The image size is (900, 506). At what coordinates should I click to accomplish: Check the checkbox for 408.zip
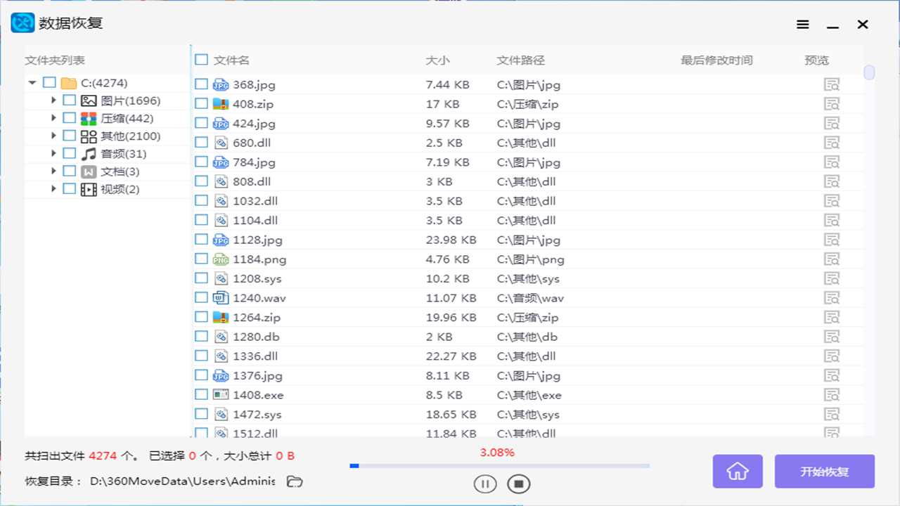point(201,103)
